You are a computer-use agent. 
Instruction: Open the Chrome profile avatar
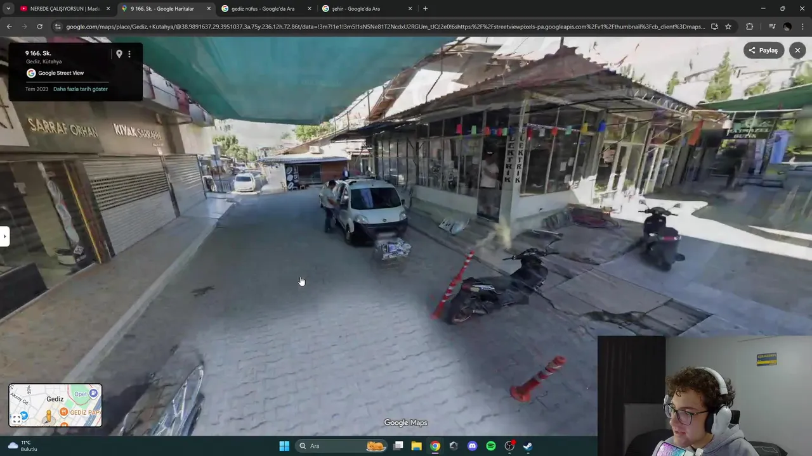coord(787,27)
